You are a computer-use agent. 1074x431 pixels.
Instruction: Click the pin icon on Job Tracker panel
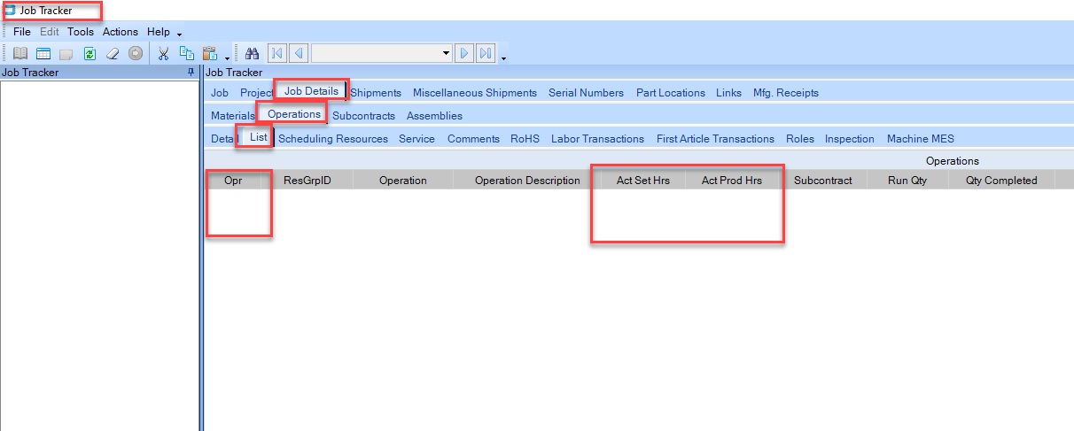click(x=191, y=73)
